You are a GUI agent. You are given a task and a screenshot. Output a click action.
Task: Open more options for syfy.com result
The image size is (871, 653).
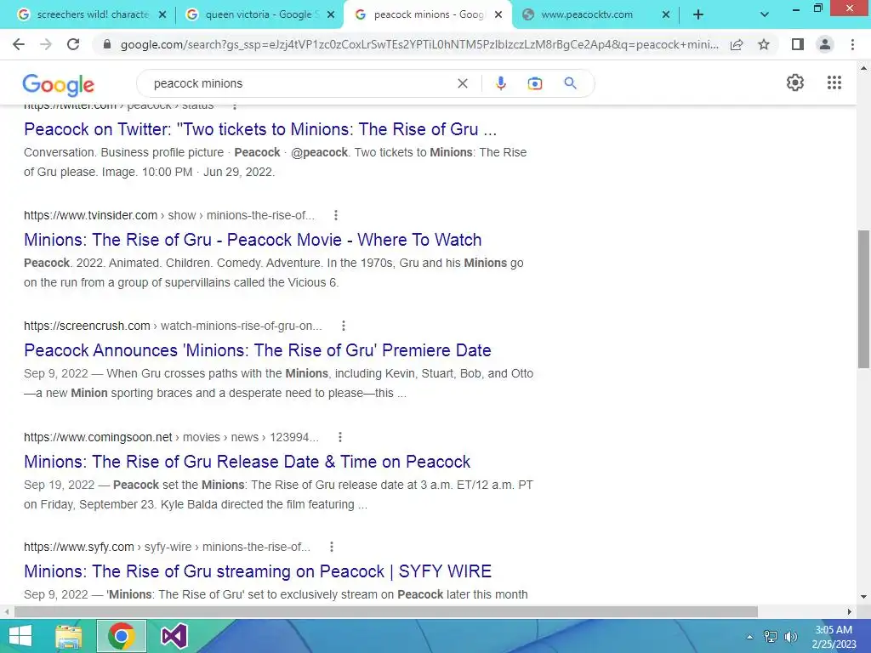(x=331, y=547)
